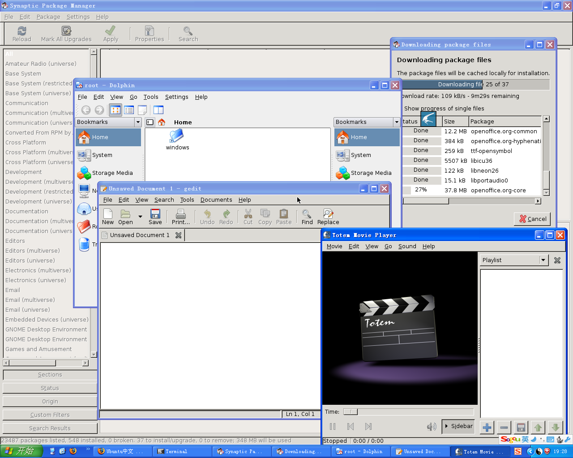
Task: Open Find in gedit toolbar
Action: pyautogui.click(x=307, y=217)
